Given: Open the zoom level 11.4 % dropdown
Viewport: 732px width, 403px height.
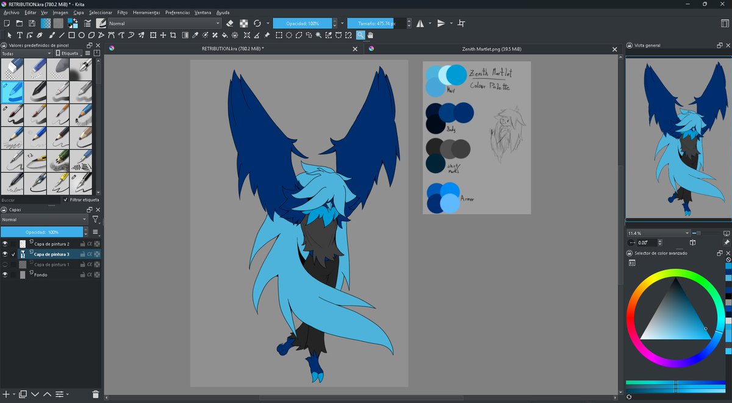Looking at the screenshot, I should tap(658, 233).
